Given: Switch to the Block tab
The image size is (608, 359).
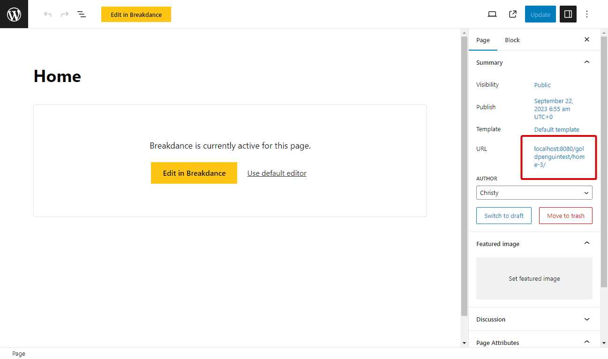Looking at the screenshot, I should coord(512,40).
